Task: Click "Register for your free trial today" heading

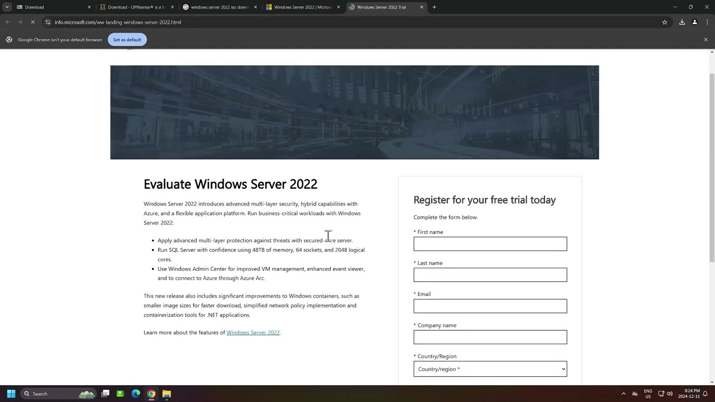Action: pyautogui.click(x=484, y=200)
